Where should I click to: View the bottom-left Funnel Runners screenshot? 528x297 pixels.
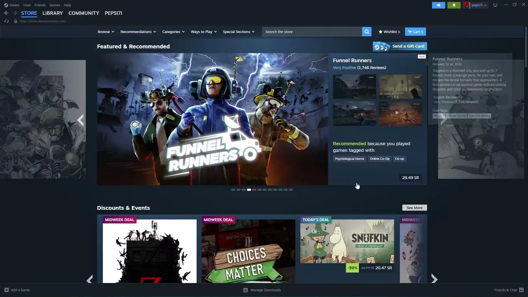coord(355,113)
